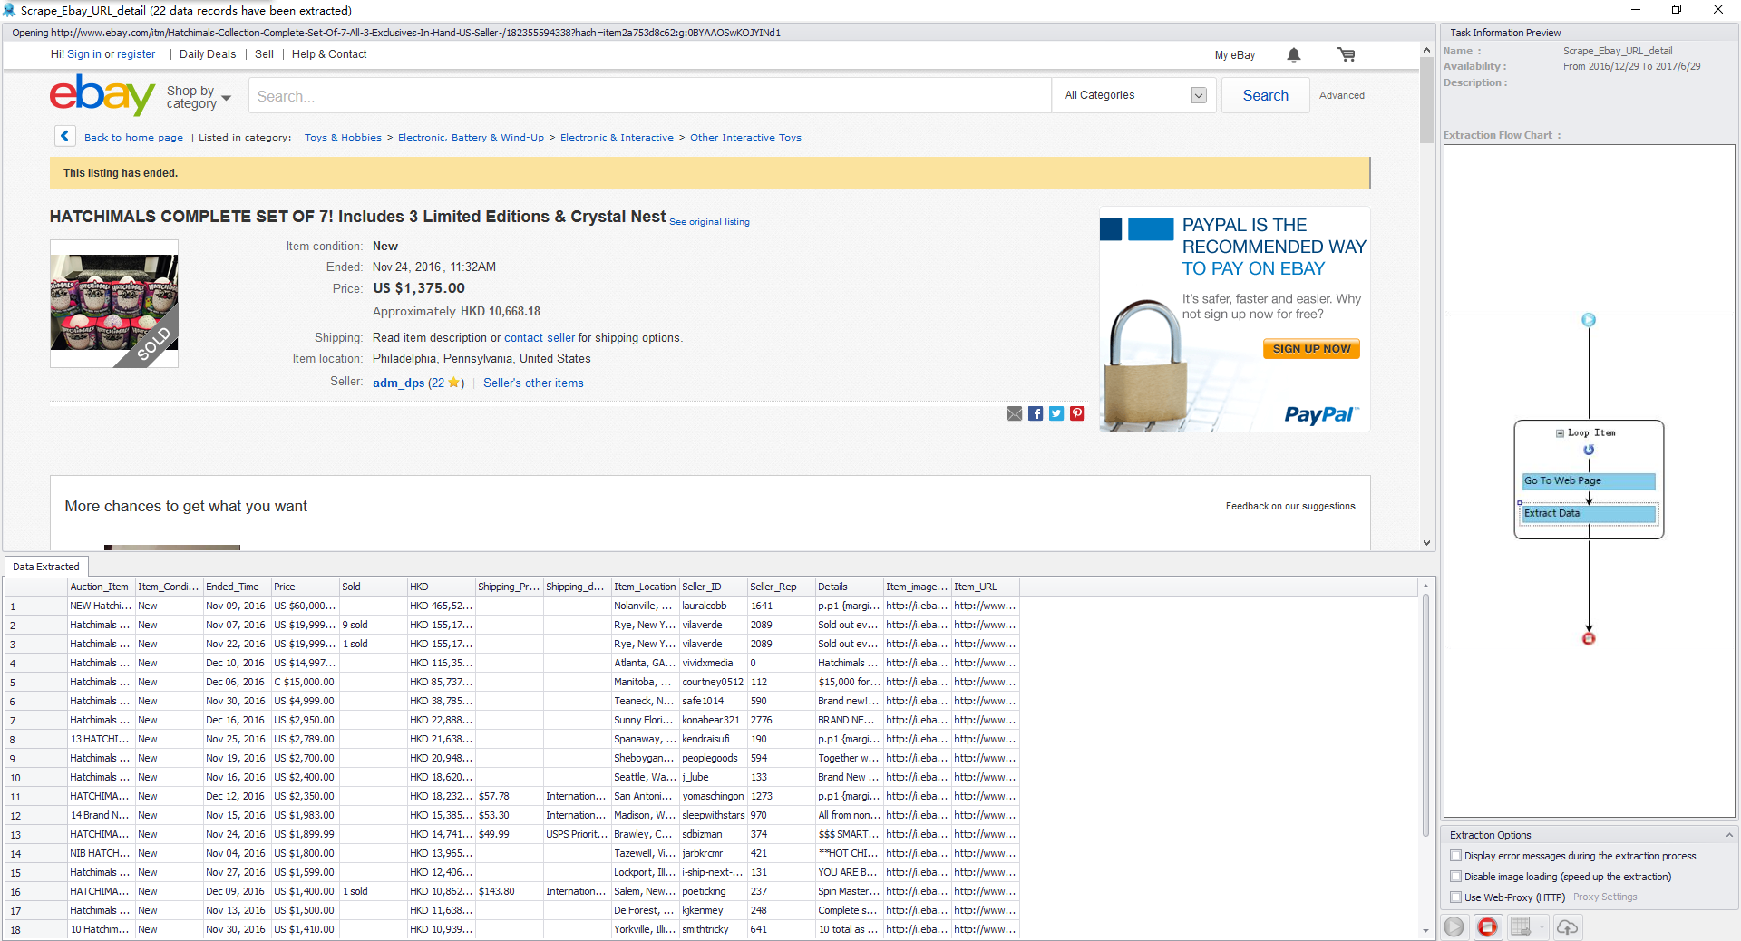Screen dimensions: 1741x941
Task: Switch to the Data Extracted tab
Action: [45, 567]
